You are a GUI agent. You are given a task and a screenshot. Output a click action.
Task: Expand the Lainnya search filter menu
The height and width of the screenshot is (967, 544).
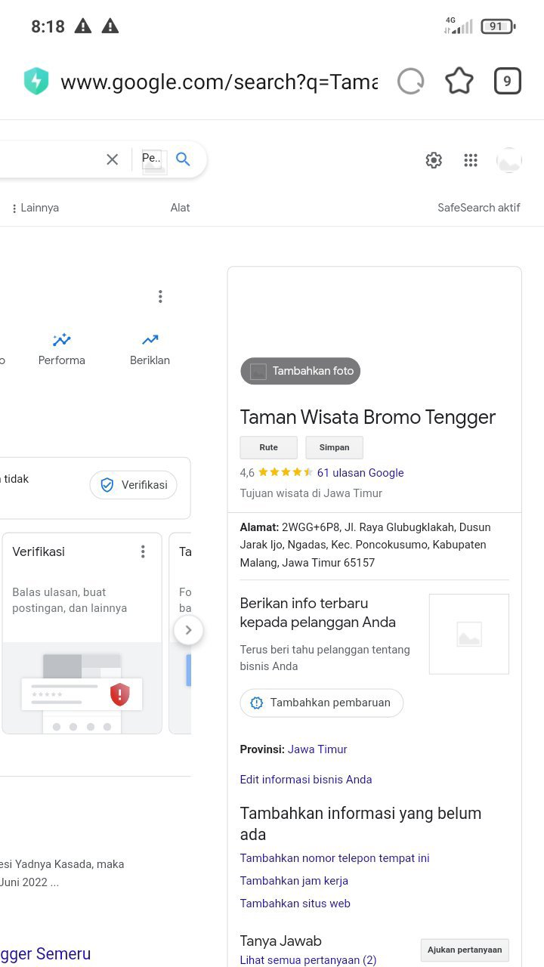[x=36, y=208]
